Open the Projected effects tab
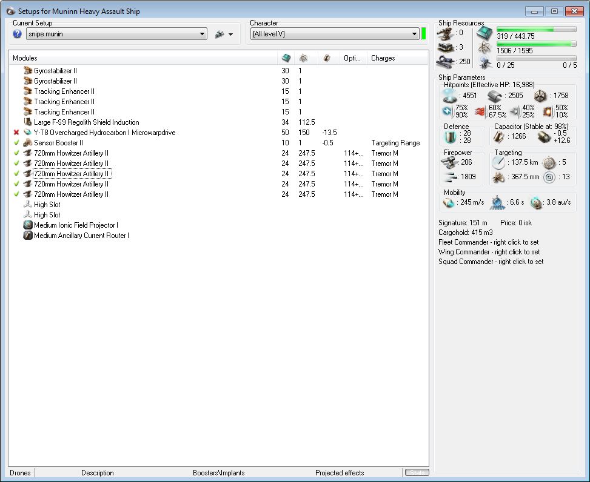This screenshot has height=482, width=590. pos(340,472)
